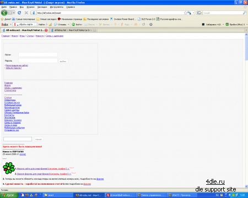Open the DLE Forum 2.0 bookmark

point(147,19)
